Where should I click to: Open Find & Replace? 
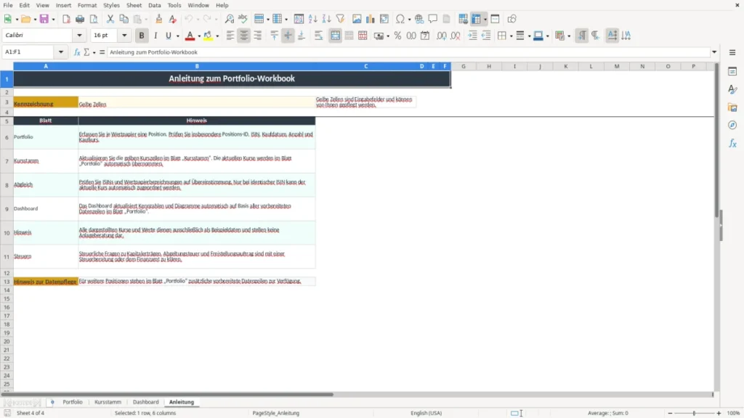(x=229, y=19)
